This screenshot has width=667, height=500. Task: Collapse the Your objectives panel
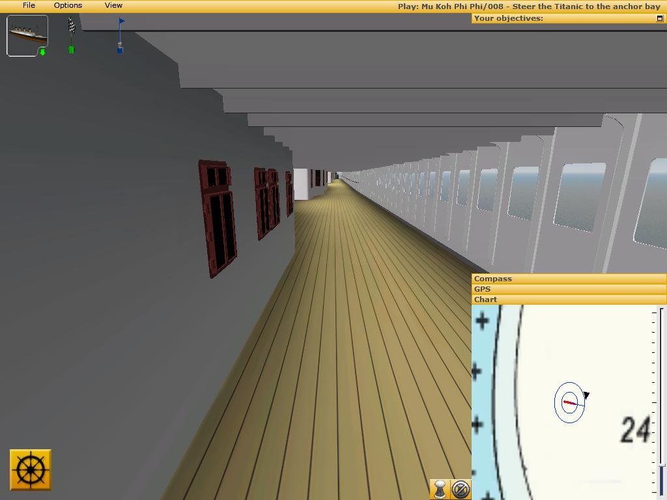pos(660,18)
